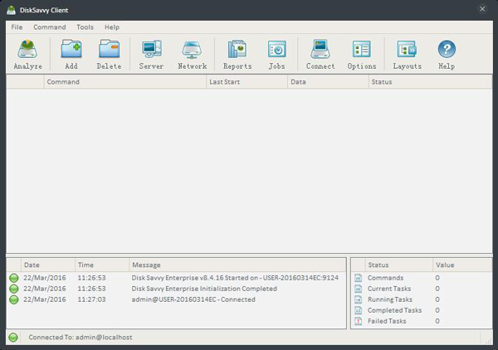The height and width of the screenshot is (350, 498).
Task: Click the DiskSavvy app icon in title bar
Action: point(11,10)
